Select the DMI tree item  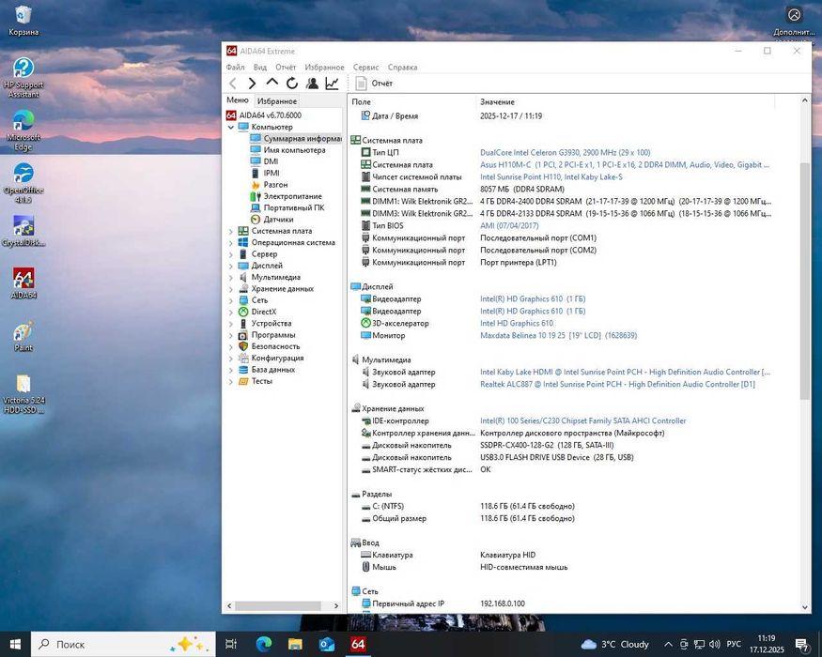point(271,161)
